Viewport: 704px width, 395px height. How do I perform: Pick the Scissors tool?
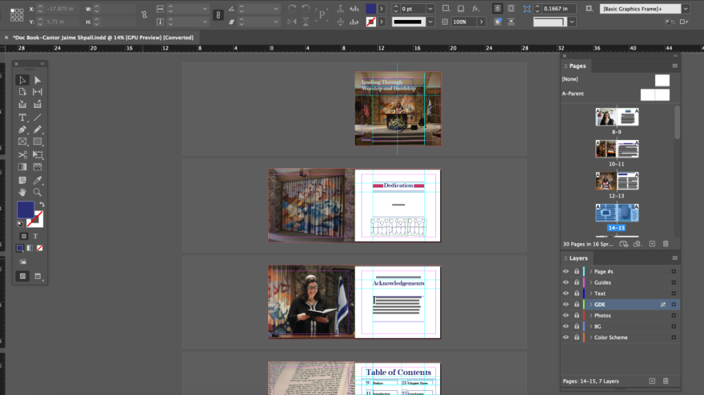22,155
